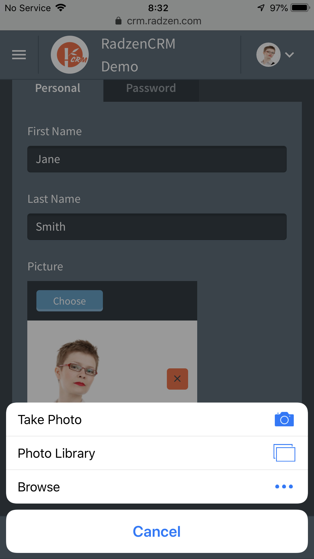Tap the Wi-Fi icon in the status bar

click(x=60, y=8)
